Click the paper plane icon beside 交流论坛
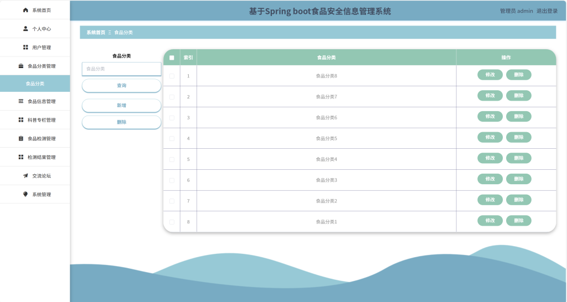Screen dimensions: 567x302 tap(25, 175)
